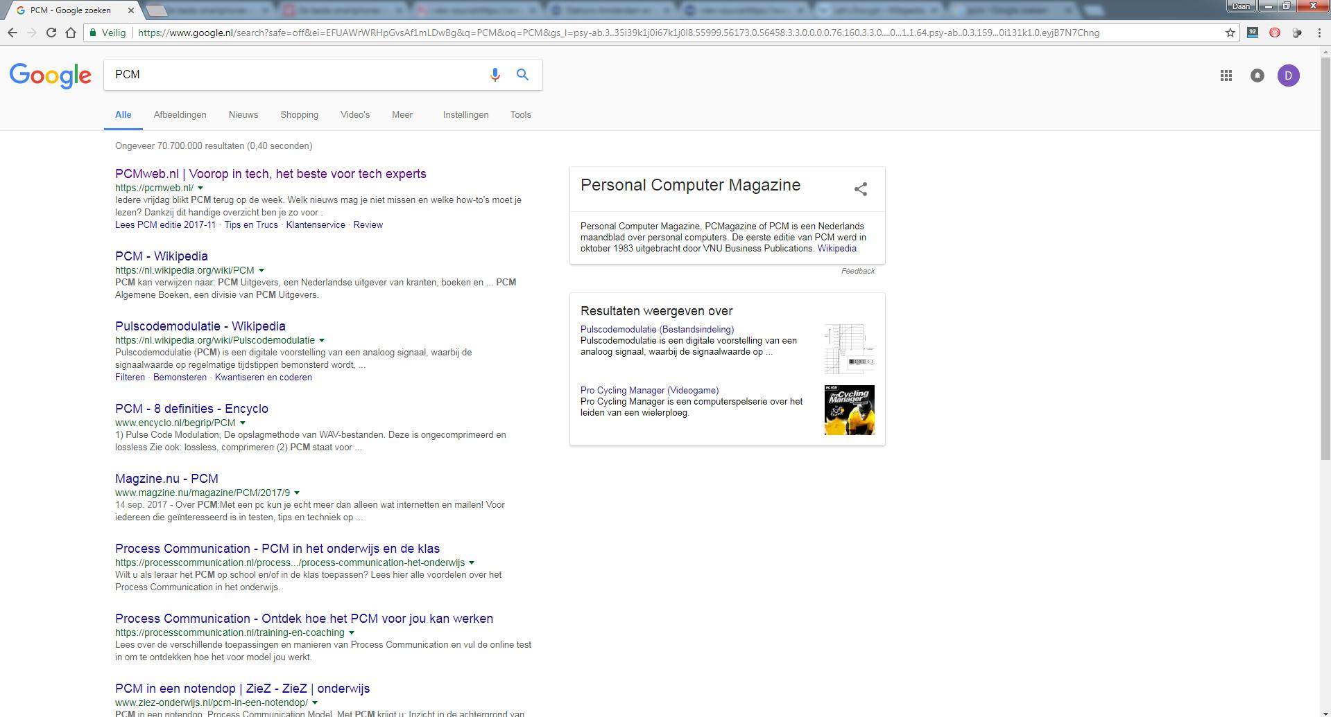Send Feedback on the knowledge panel
The image size is (1331, 717).
pos(858,271)
